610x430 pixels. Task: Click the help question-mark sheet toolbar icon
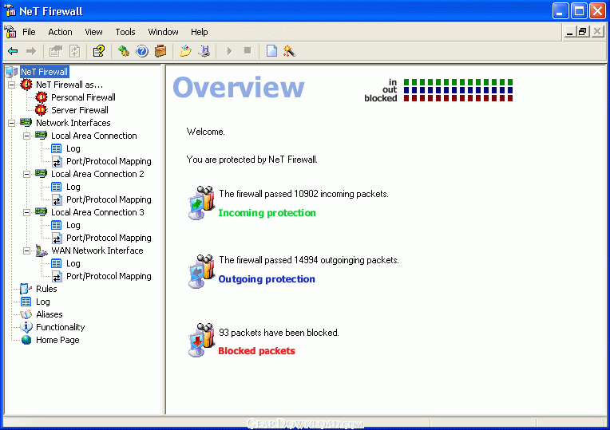click(x=99, y=51)
